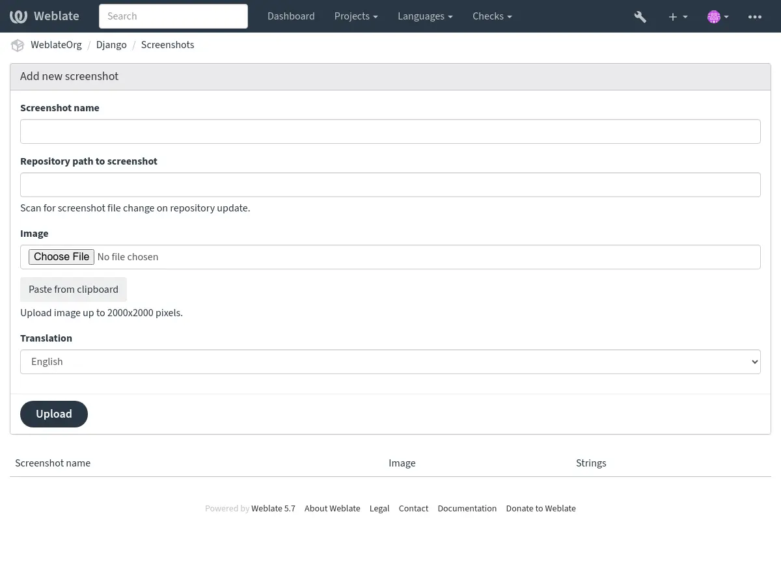Image resolution: width=781 pixels, height=581 pixels.
Task: Go to Dashboard
Action: (291, 16)
